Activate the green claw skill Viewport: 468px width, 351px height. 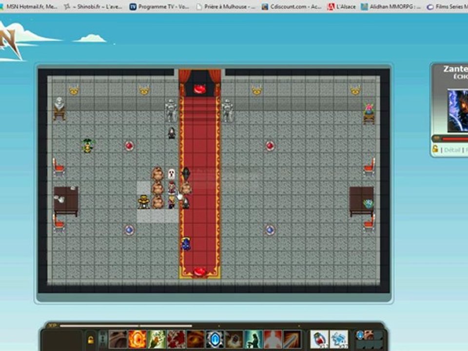pos(156,339)
